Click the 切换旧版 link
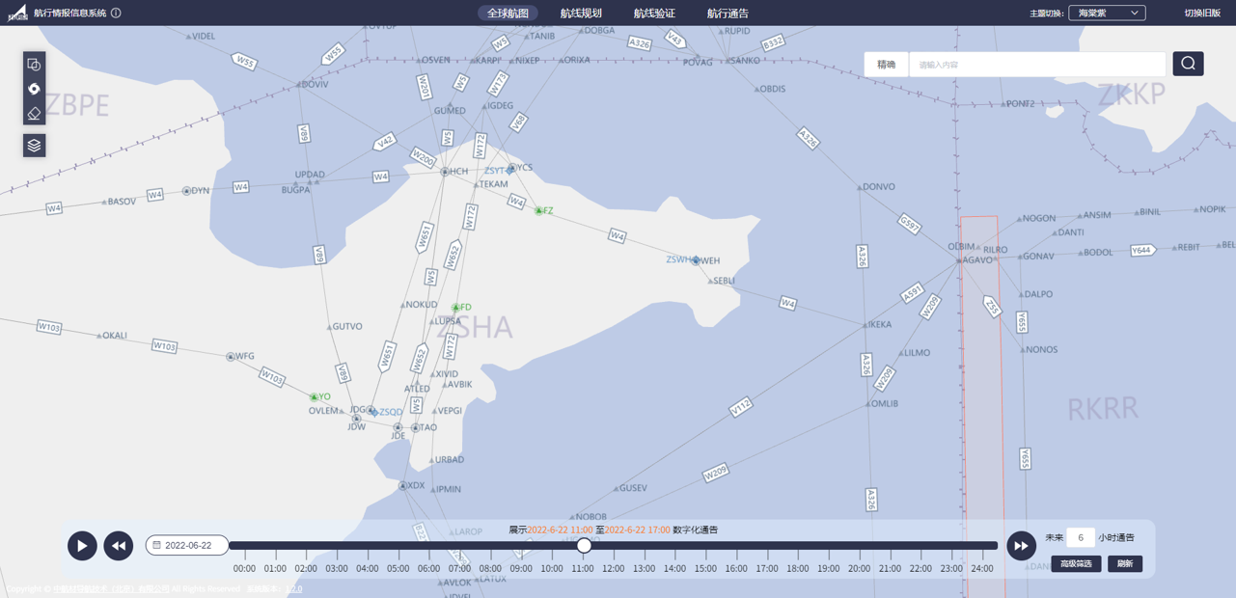This screenshot has height=598, width=1236. 1202,14
